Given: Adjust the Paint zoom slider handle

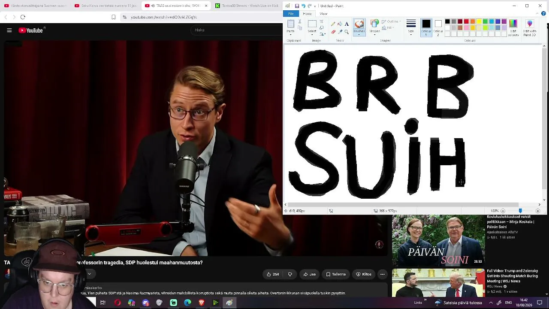Looking at the screenshot, I should click(520, 211).
